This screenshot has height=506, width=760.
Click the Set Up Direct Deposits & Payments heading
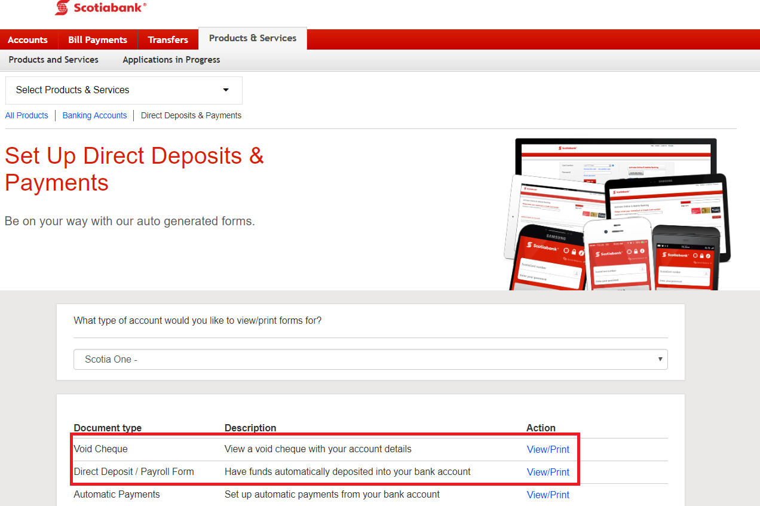tap(134, 169)
